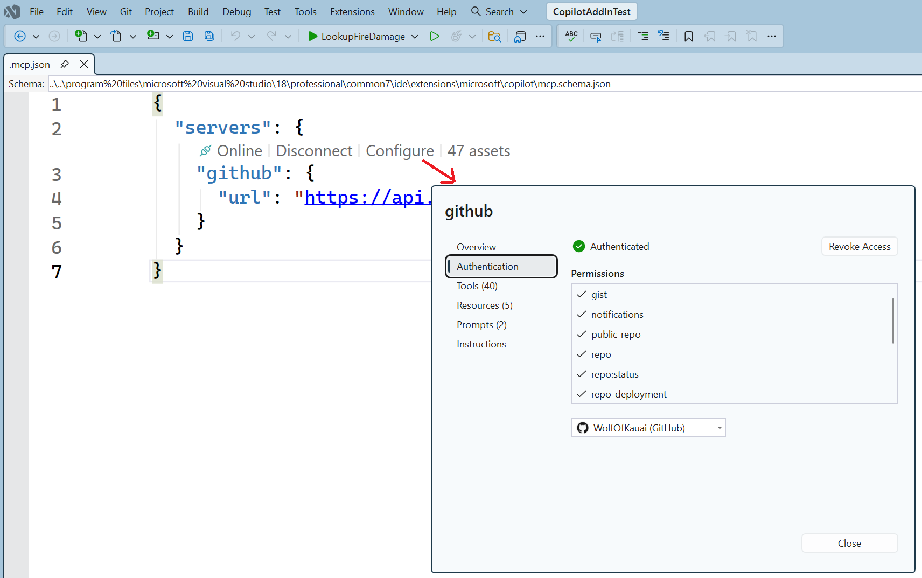922x578 pixels.
Task: Open the Debug menu
Action: pos(237,11)
